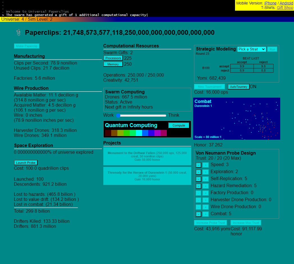This screenshot has width=294, height=264.
Task: Open the T-Shirts Gift Shop link
Action: (285, 8)
